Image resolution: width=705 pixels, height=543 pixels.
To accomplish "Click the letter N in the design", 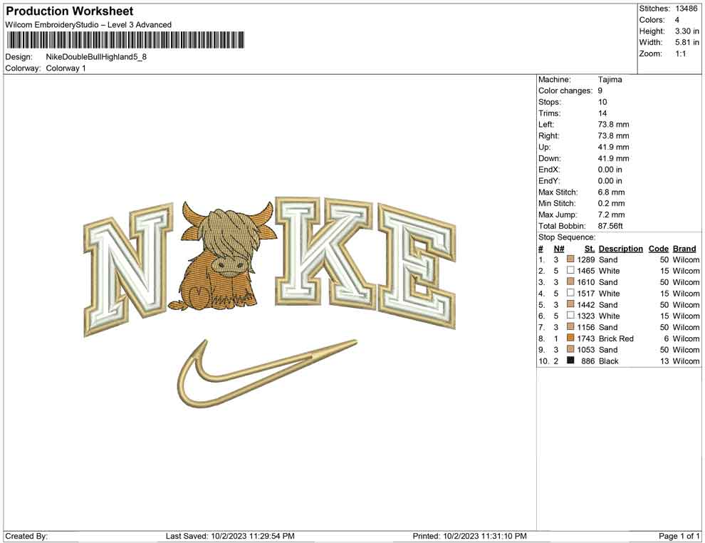I will (129, 269).
